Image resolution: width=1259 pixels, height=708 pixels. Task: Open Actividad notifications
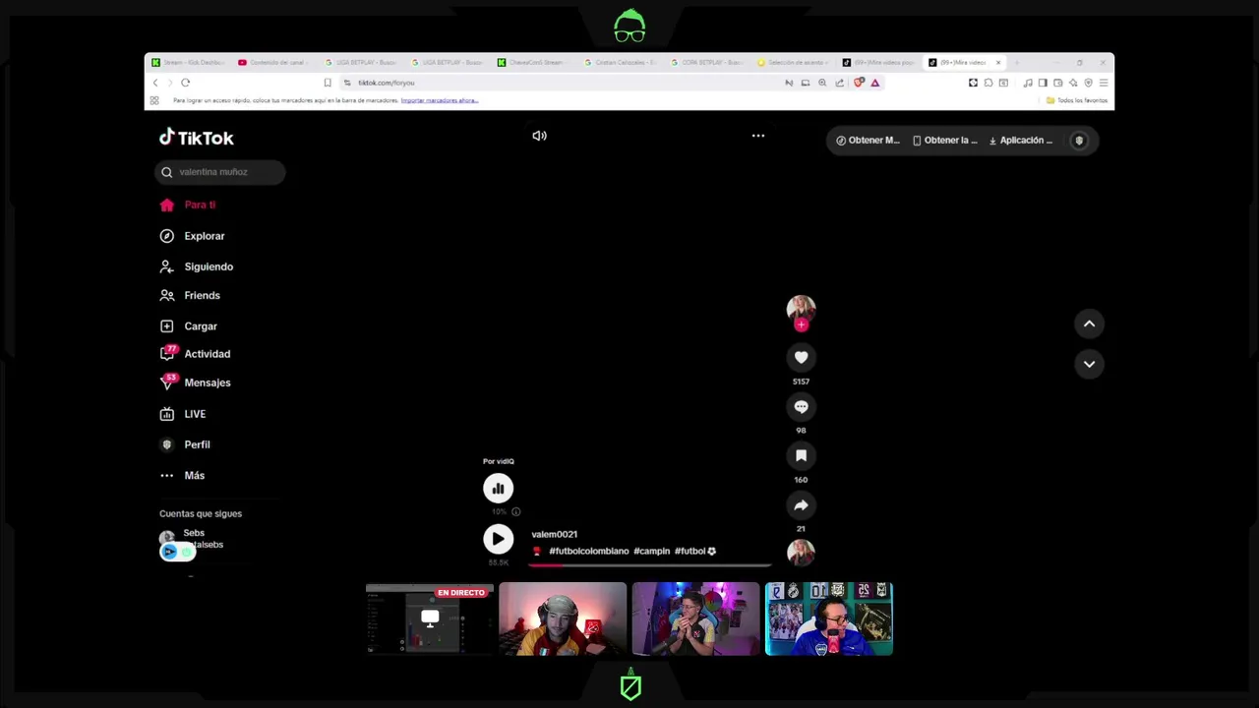195,353
